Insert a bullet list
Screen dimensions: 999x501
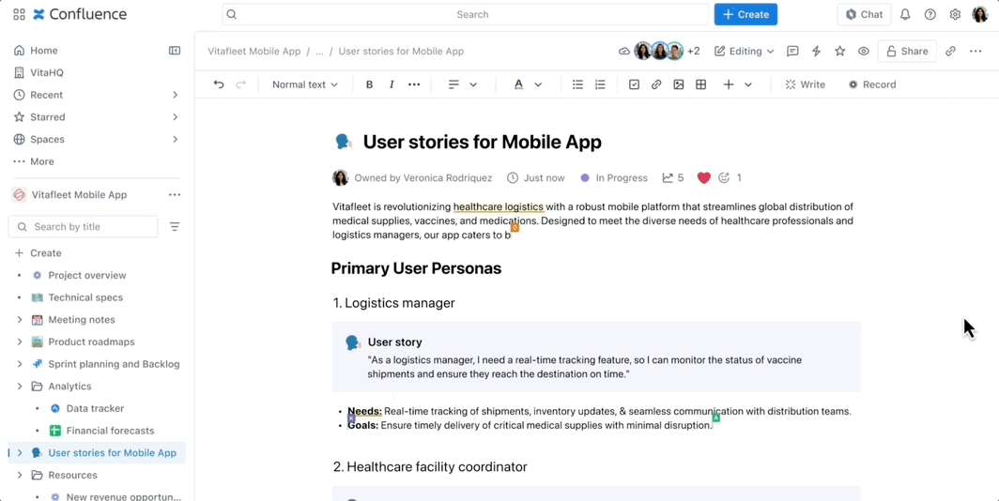point(577,84)
